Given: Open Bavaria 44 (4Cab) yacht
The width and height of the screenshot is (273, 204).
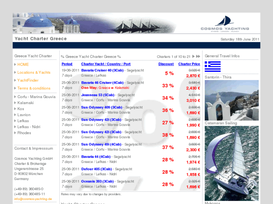Looking at the screenshot, I should pyautogui.click(x=96, y=156).
